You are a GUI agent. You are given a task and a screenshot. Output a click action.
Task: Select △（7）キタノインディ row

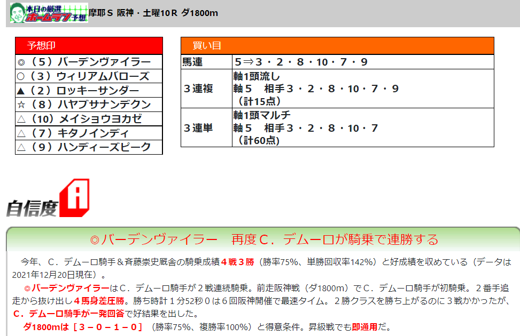[x=89, y=133]
